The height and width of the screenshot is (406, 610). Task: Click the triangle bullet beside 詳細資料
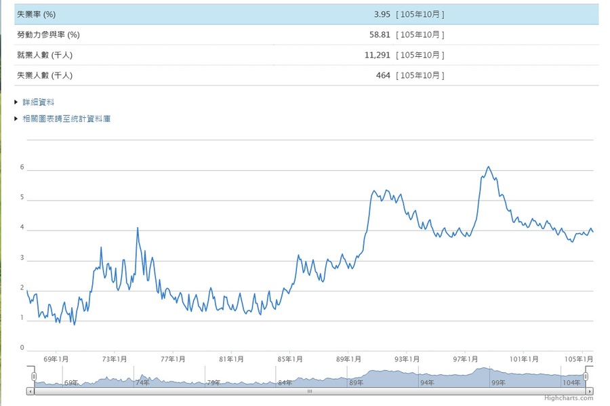click(16, 102)
